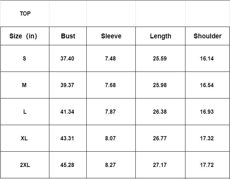Image resolution: width=230 pixels, height=179 pixels.
Task: Click the Length column header
Action: 161,36
